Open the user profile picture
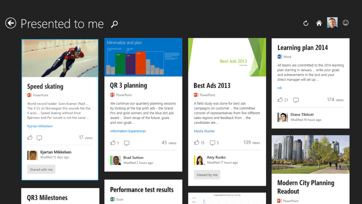The width and height of the screenshot is (362, 204). click(x=332, y=23)
